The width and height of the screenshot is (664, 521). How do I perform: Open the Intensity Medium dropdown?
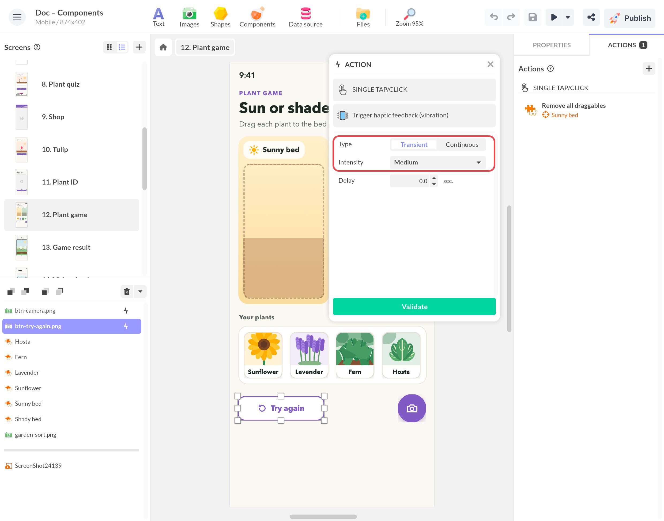point(437,162)
